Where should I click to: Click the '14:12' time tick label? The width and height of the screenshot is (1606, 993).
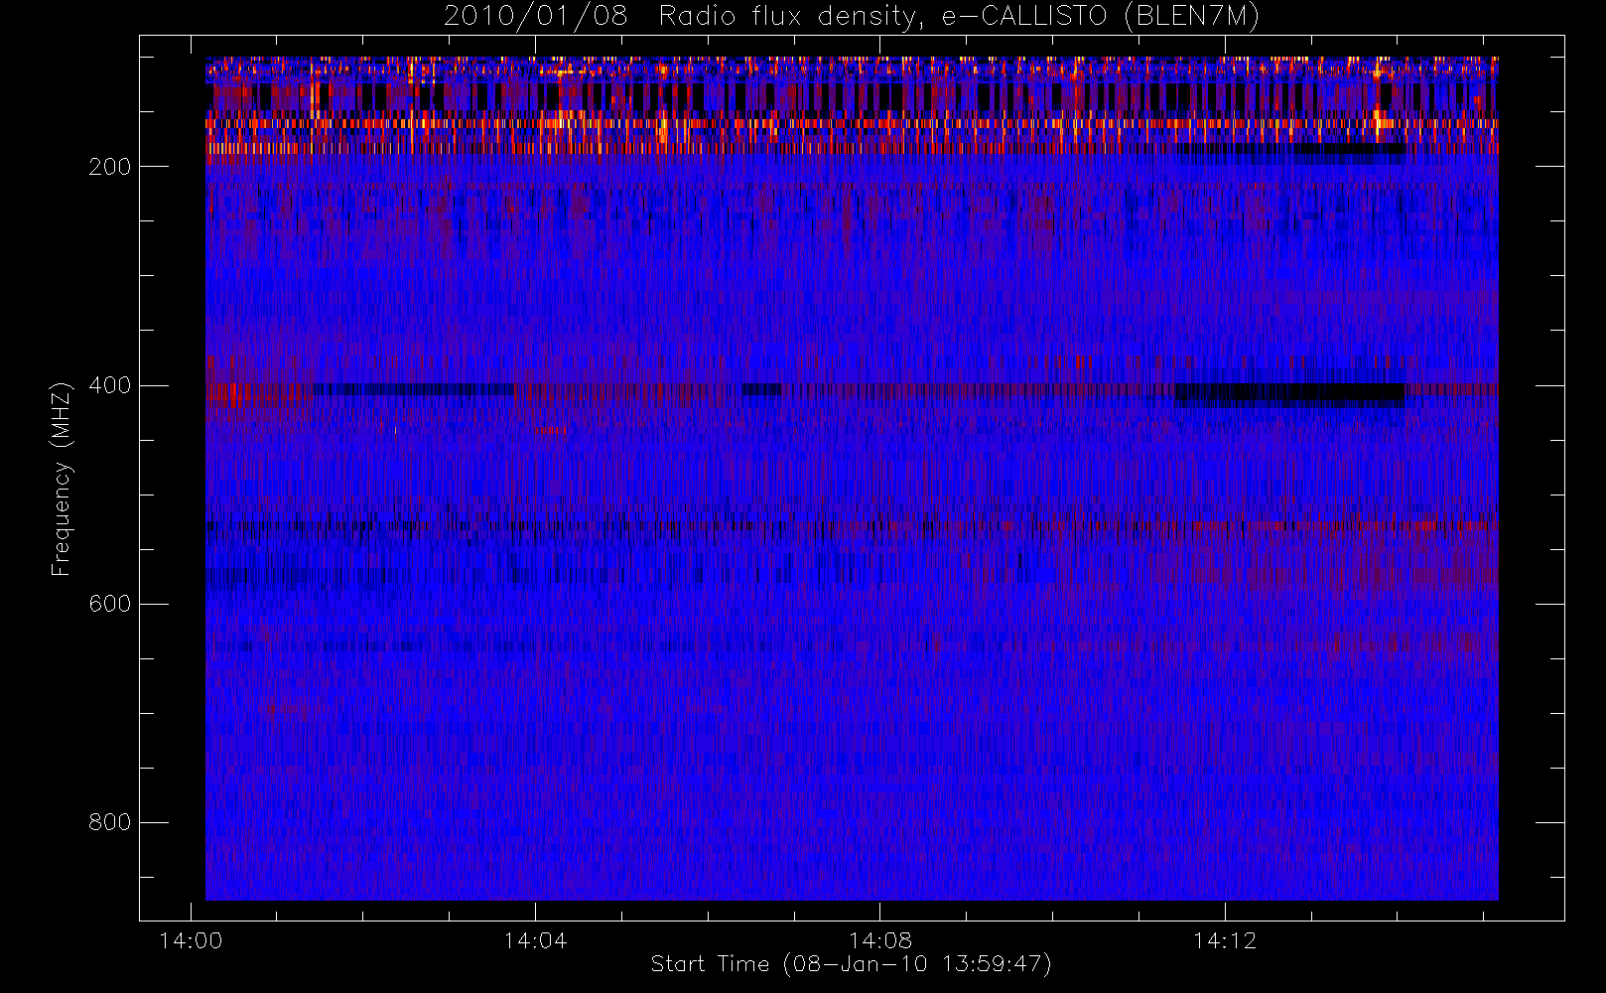[1225, 940]
